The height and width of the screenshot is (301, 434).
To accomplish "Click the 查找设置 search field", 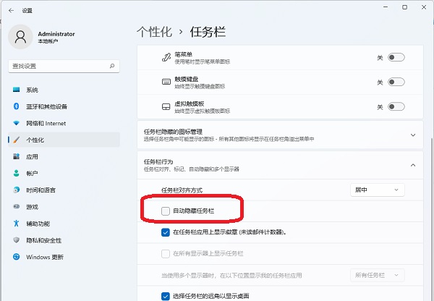I will (64, 66).
